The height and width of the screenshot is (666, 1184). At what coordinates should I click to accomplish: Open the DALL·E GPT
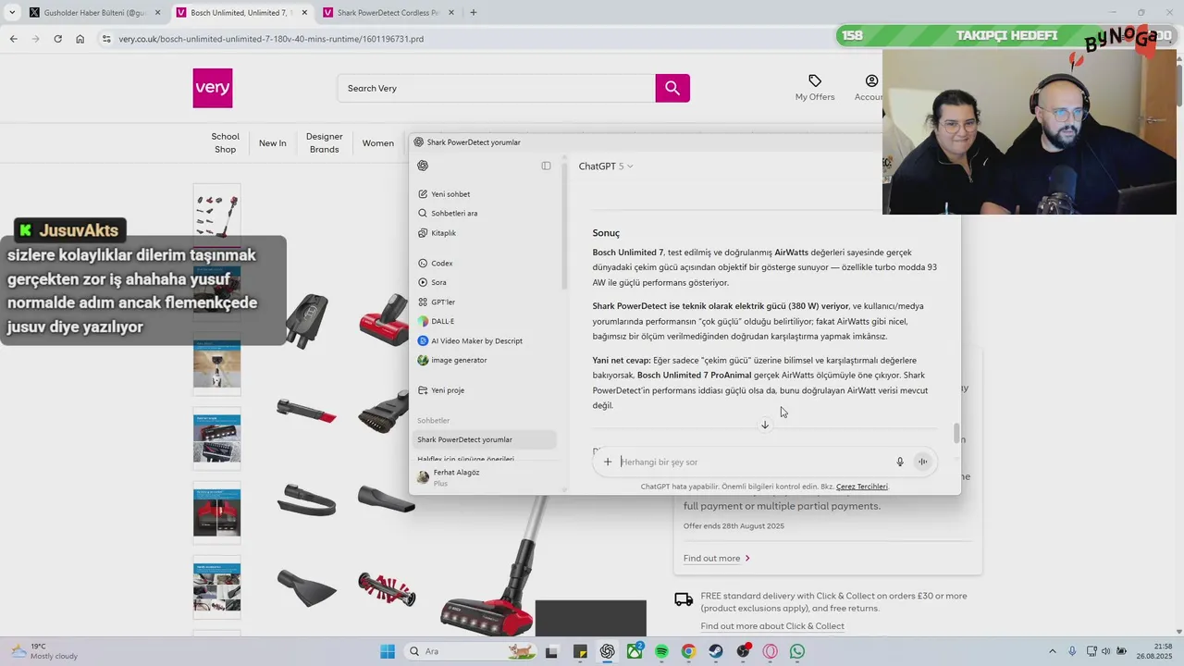[436, 321]
